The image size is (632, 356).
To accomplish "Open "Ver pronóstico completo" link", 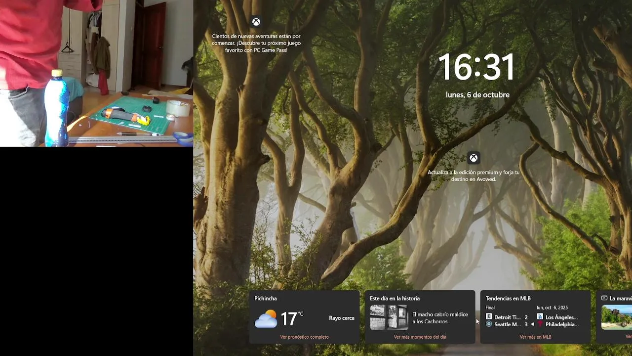I will (304, 337).
